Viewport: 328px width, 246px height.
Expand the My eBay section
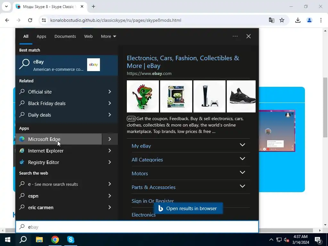click(242, 145)
